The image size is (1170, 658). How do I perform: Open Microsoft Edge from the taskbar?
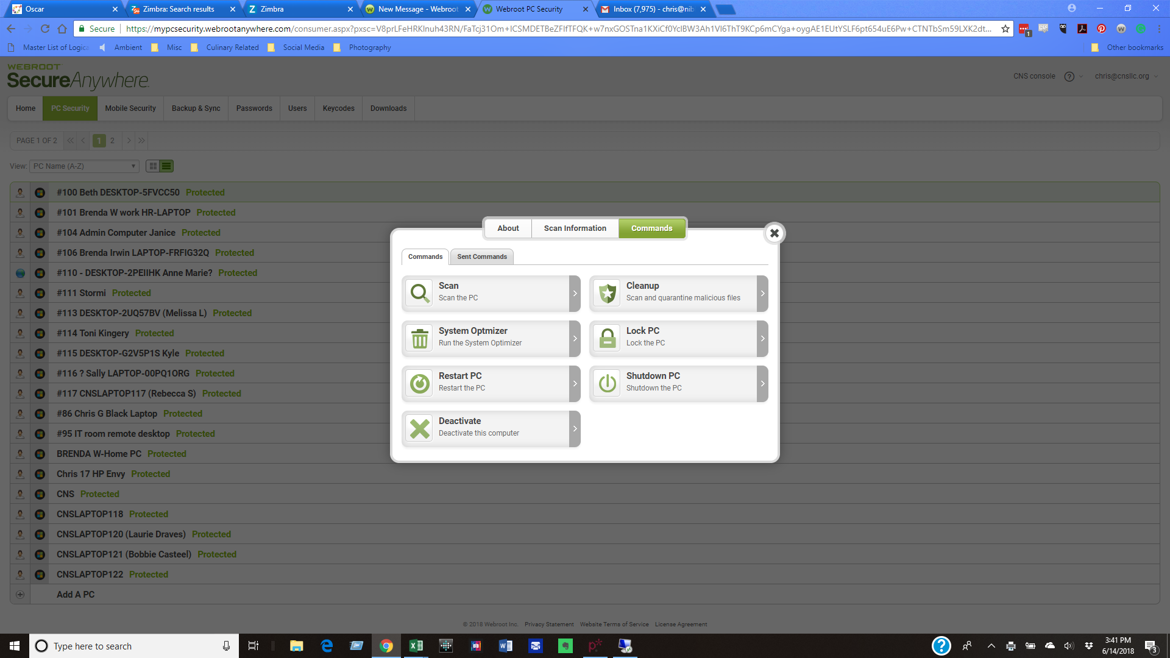click(327, 646)
